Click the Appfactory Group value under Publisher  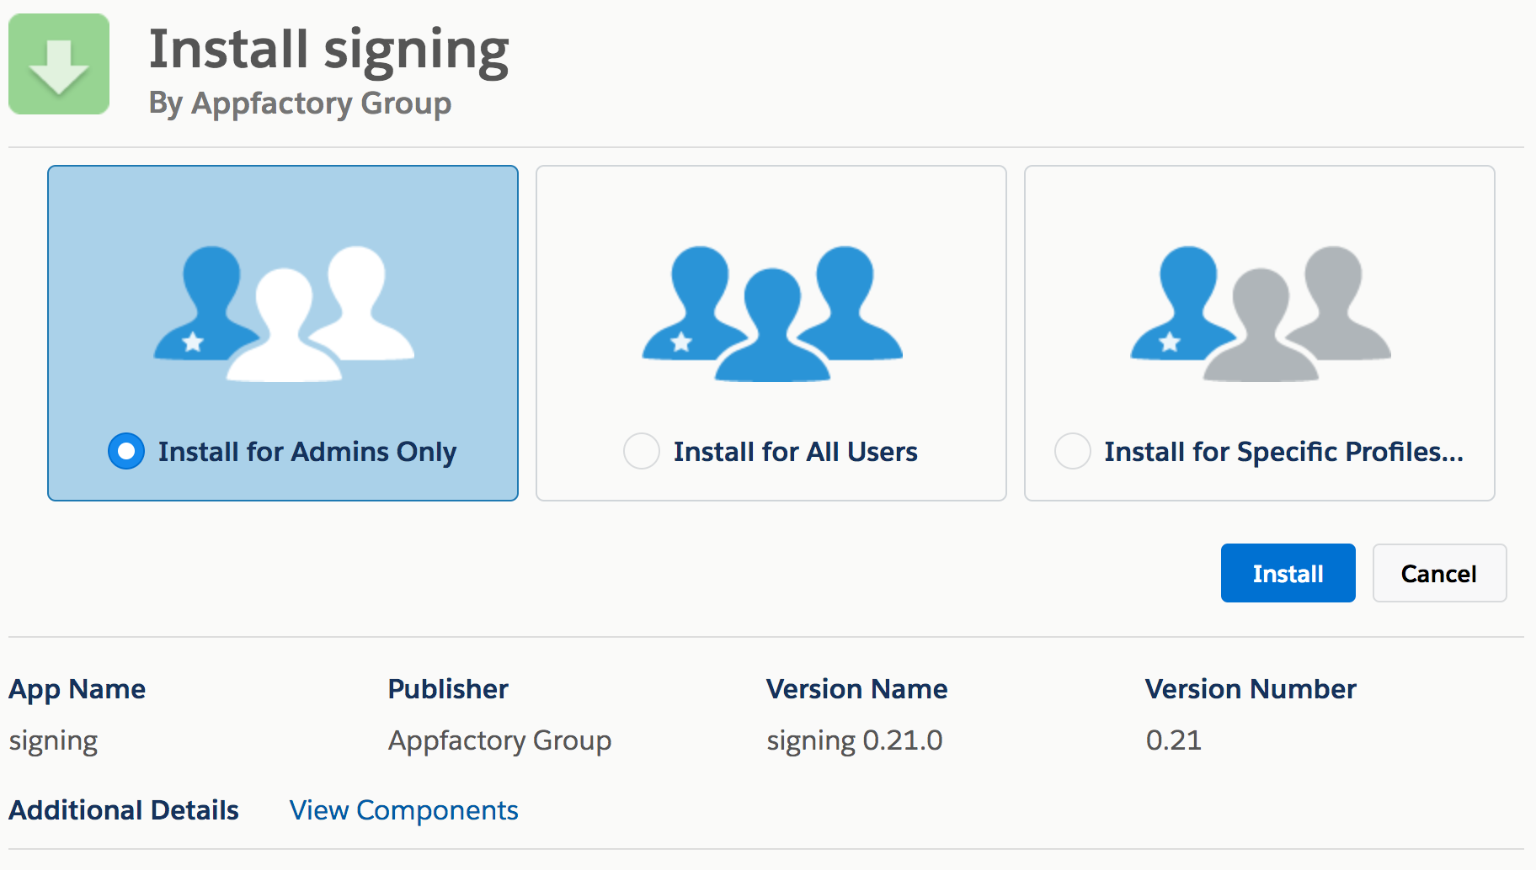point(499,740)
